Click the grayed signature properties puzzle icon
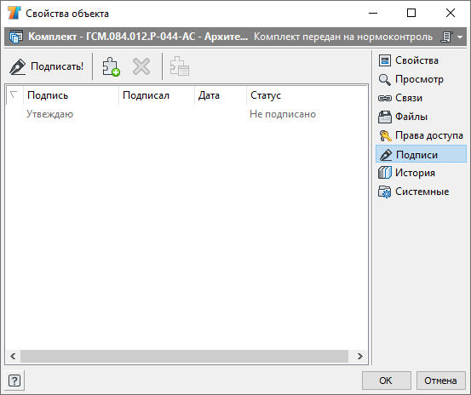Viewport: 471px width, 395px height. [x=180, y=66]
